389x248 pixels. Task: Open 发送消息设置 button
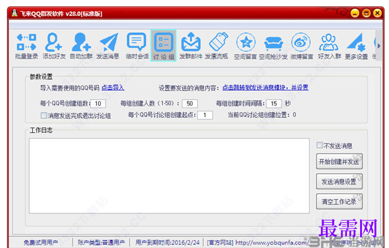click(x=339, y=181)
